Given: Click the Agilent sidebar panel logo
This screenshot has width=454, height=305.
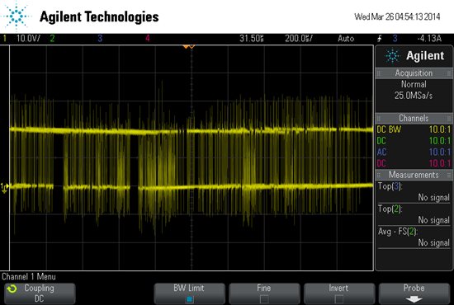Looking at the screenshot, I should tap(414, 56).
